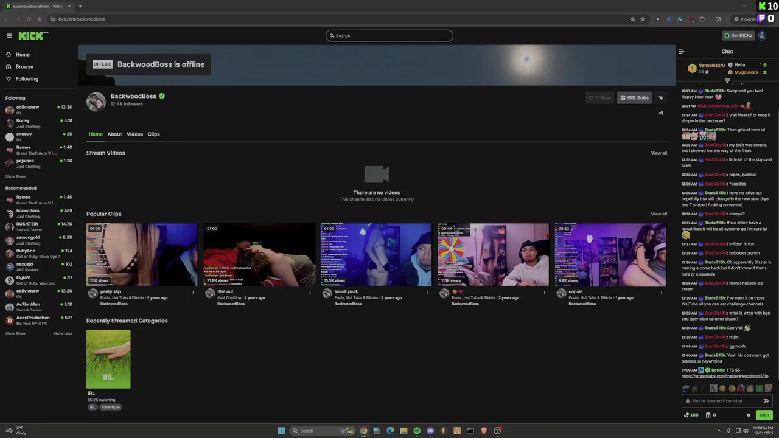Open the hamburger menu beside the Kick logo
The image size is (779, 438).
[9, 36]
